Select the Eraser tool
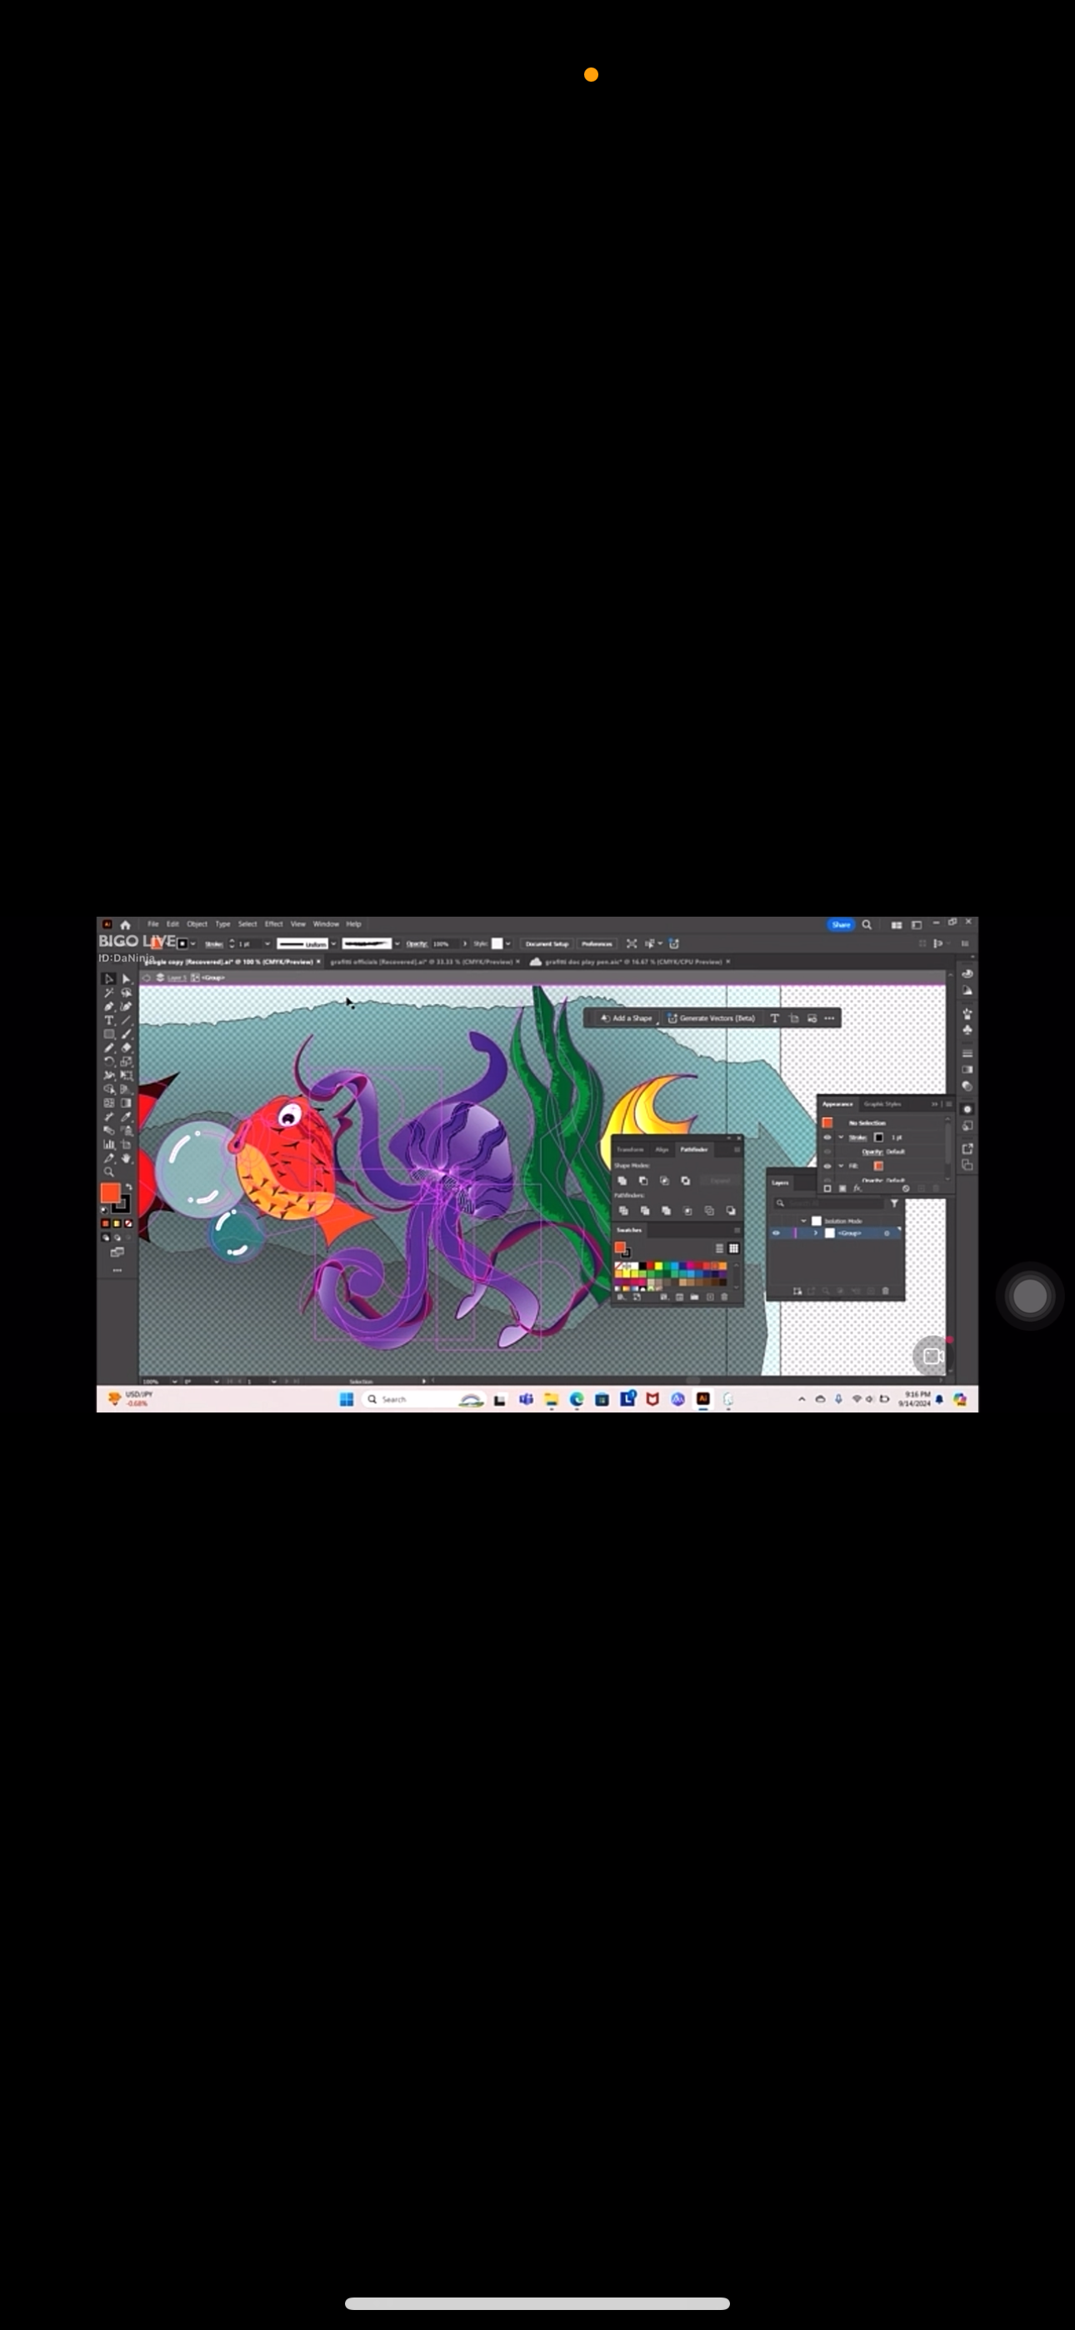This screenshot has width=1075, height=2330. (x=126, y=1047)
